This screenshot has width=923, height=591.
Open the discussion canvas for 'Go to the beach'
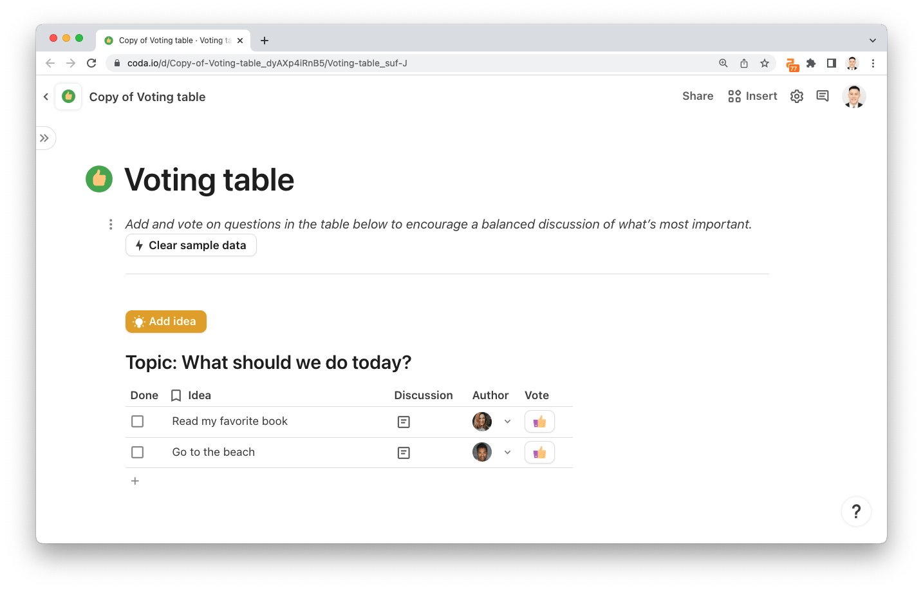404,452
